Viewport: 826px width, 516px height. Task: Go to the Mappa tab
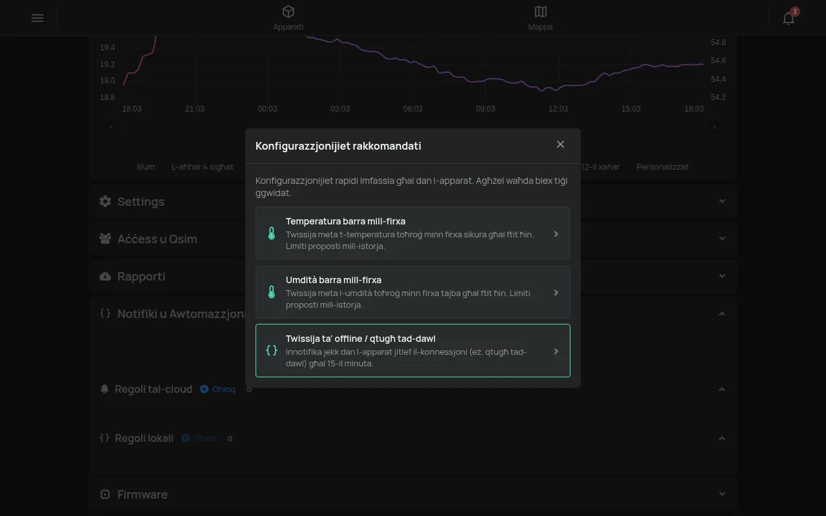(541, 18)
